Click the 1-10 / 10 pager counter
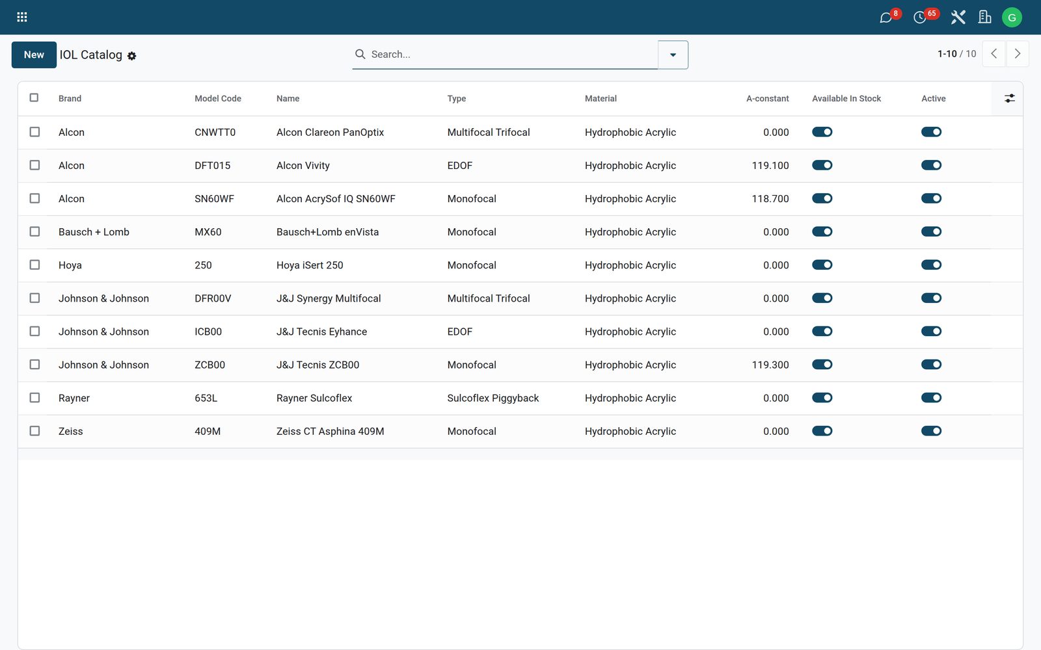Viewport: 1041px width, 650px height. click(x=956, y=54)
